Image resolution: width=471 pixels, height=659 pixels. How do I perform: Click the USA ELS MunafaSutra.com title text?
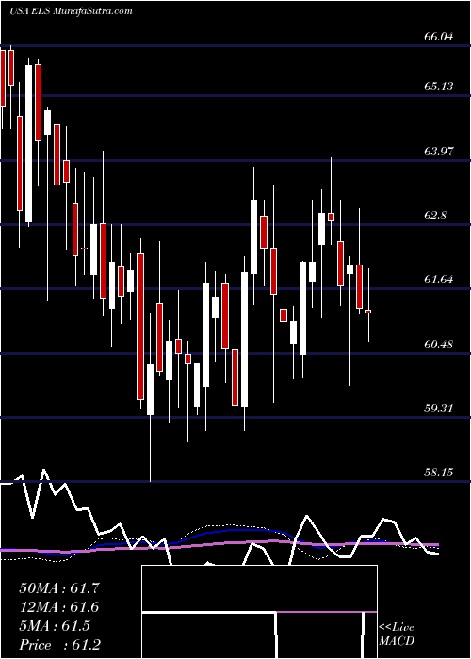[71, 11]
